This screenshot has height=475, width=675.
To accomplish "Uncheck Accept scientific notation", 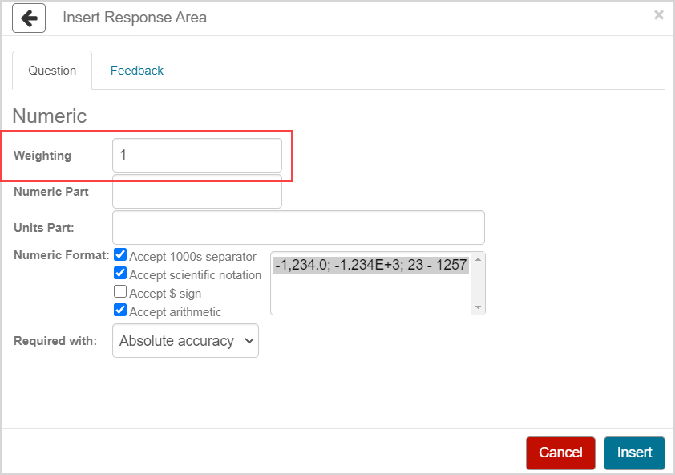I will 120,274.
